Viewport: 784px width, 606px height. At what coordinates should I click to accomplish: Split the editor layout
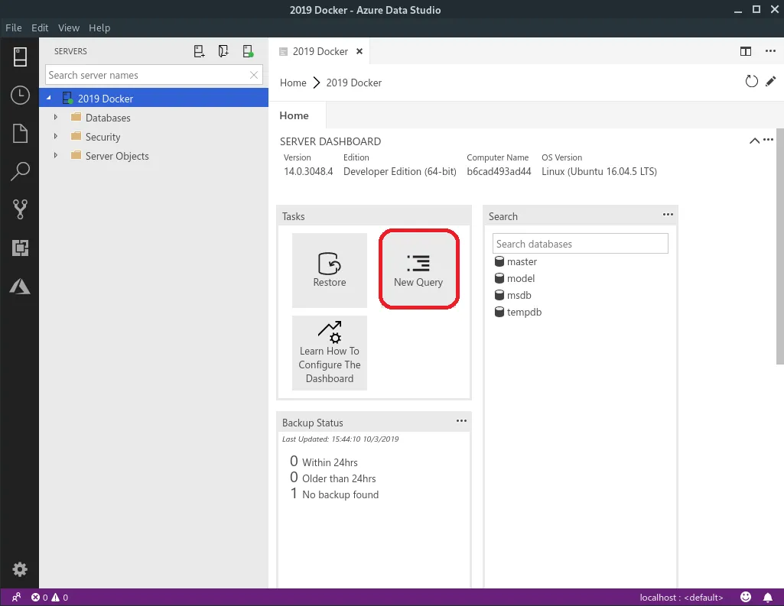[746, 51]
